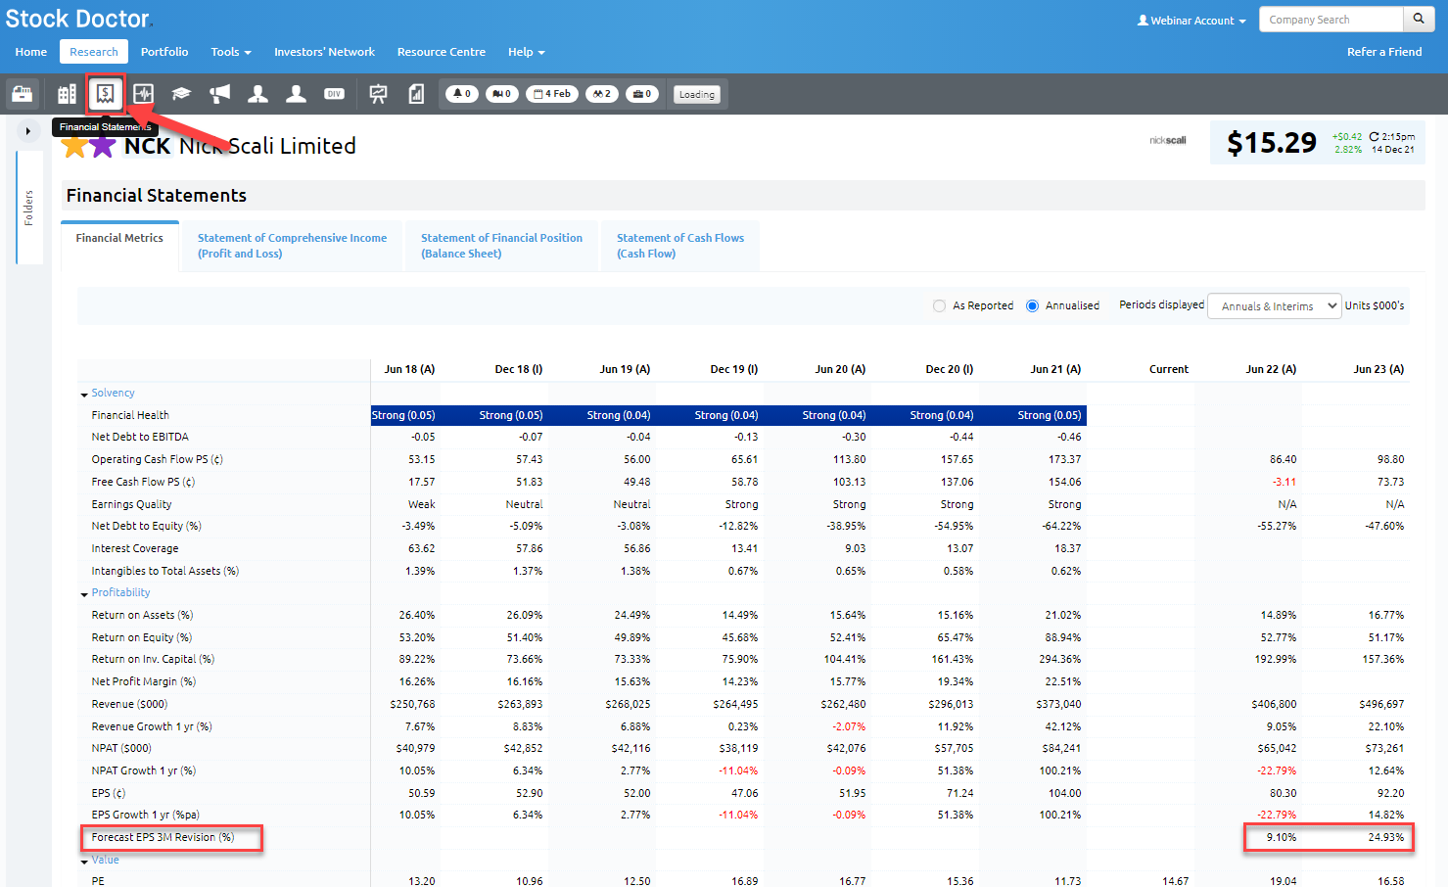1448x887 pixels.
Task: Expand the Folders side panel arrow
Action: 28,130
